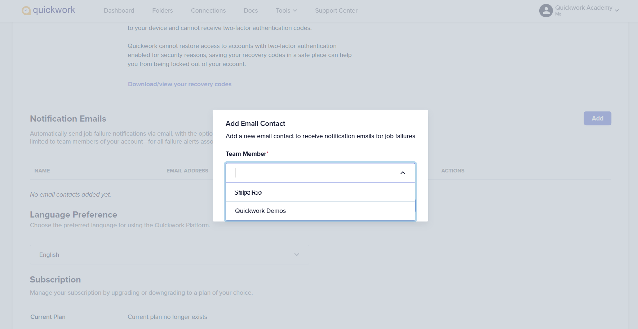Click the Add Email Contact dialog title

[x=255, y=123]
